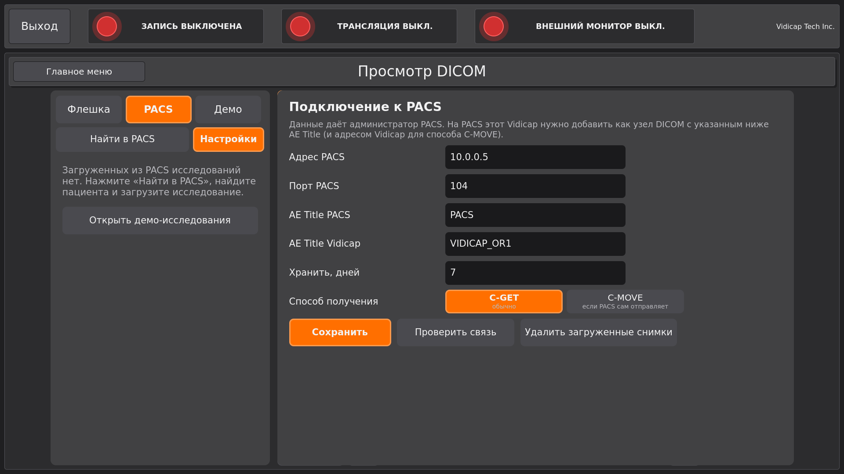The image size is (844, 474).
Task: Toggle the ТРАНСЛЯЦИЯ ВЫКЛ. broadcast button
Action: [x=369, y=26]
